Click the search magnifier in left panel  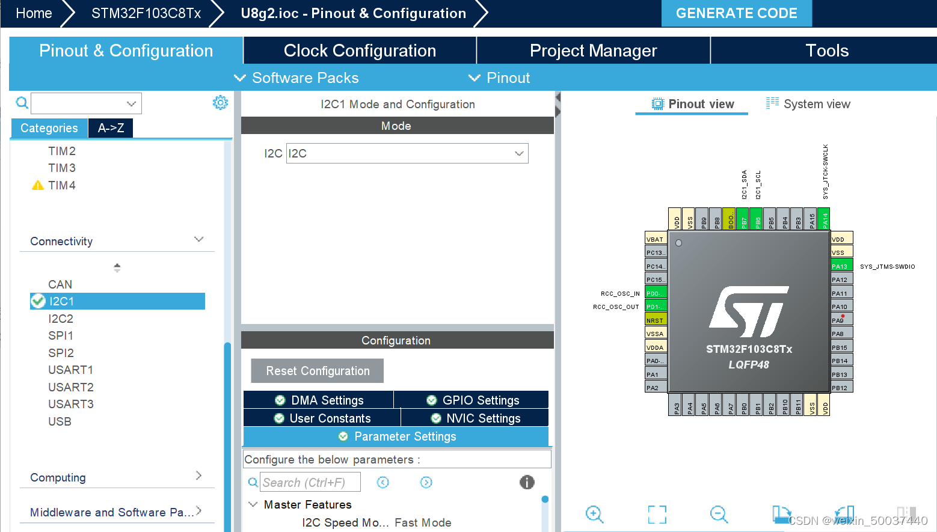(22, 103)
